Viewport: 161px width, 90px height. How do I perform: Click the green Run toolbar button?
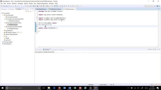pyautogui.click(x=34, y=6)
